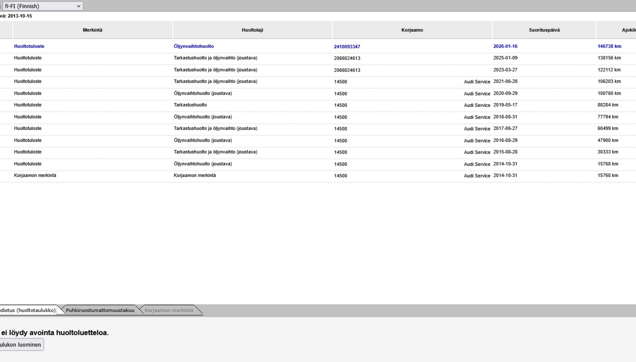Click the 146738 km mileage value

(x=609, y=46)
